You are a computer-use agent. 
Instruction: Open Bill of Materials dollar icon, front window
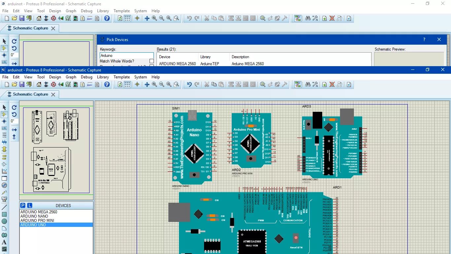(x=82, y=84)
